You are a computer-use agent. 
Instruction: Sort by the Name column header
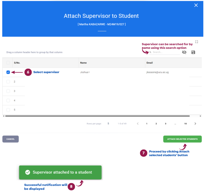[83, 63]
